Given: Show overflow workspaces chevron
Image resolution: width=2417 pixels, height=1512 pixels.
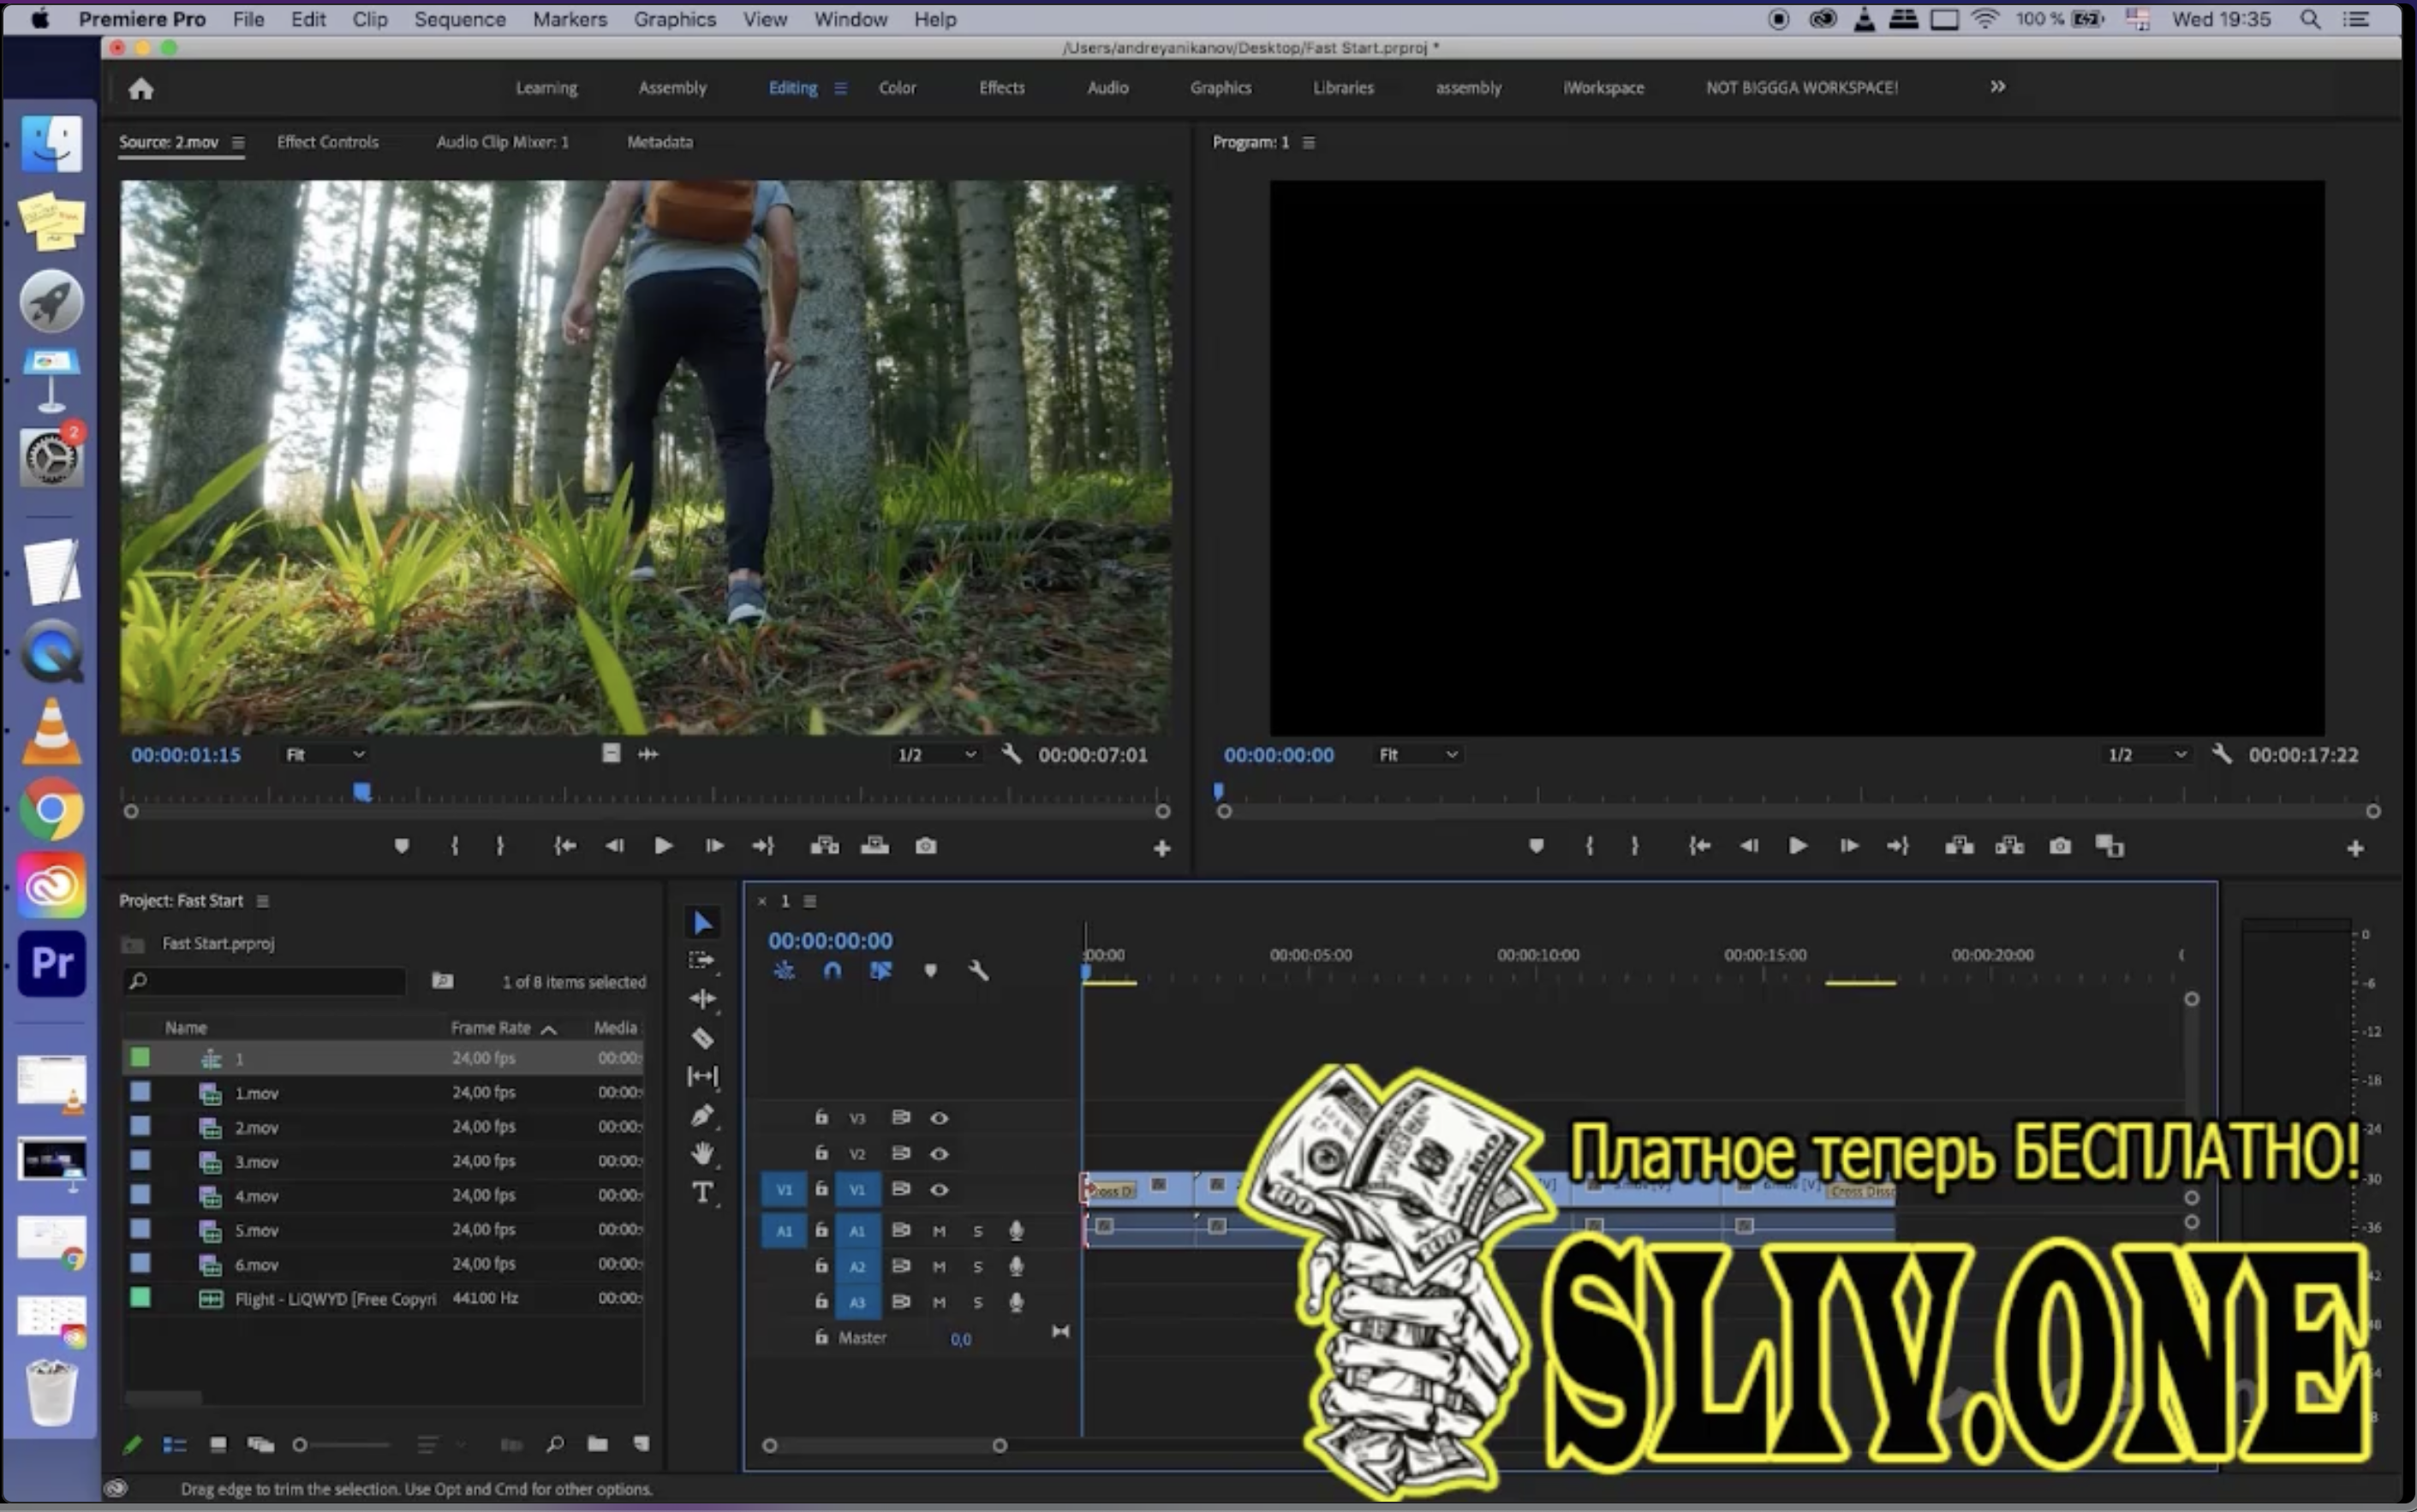Looking at the screenshot, I should [x=1998, y=87].
